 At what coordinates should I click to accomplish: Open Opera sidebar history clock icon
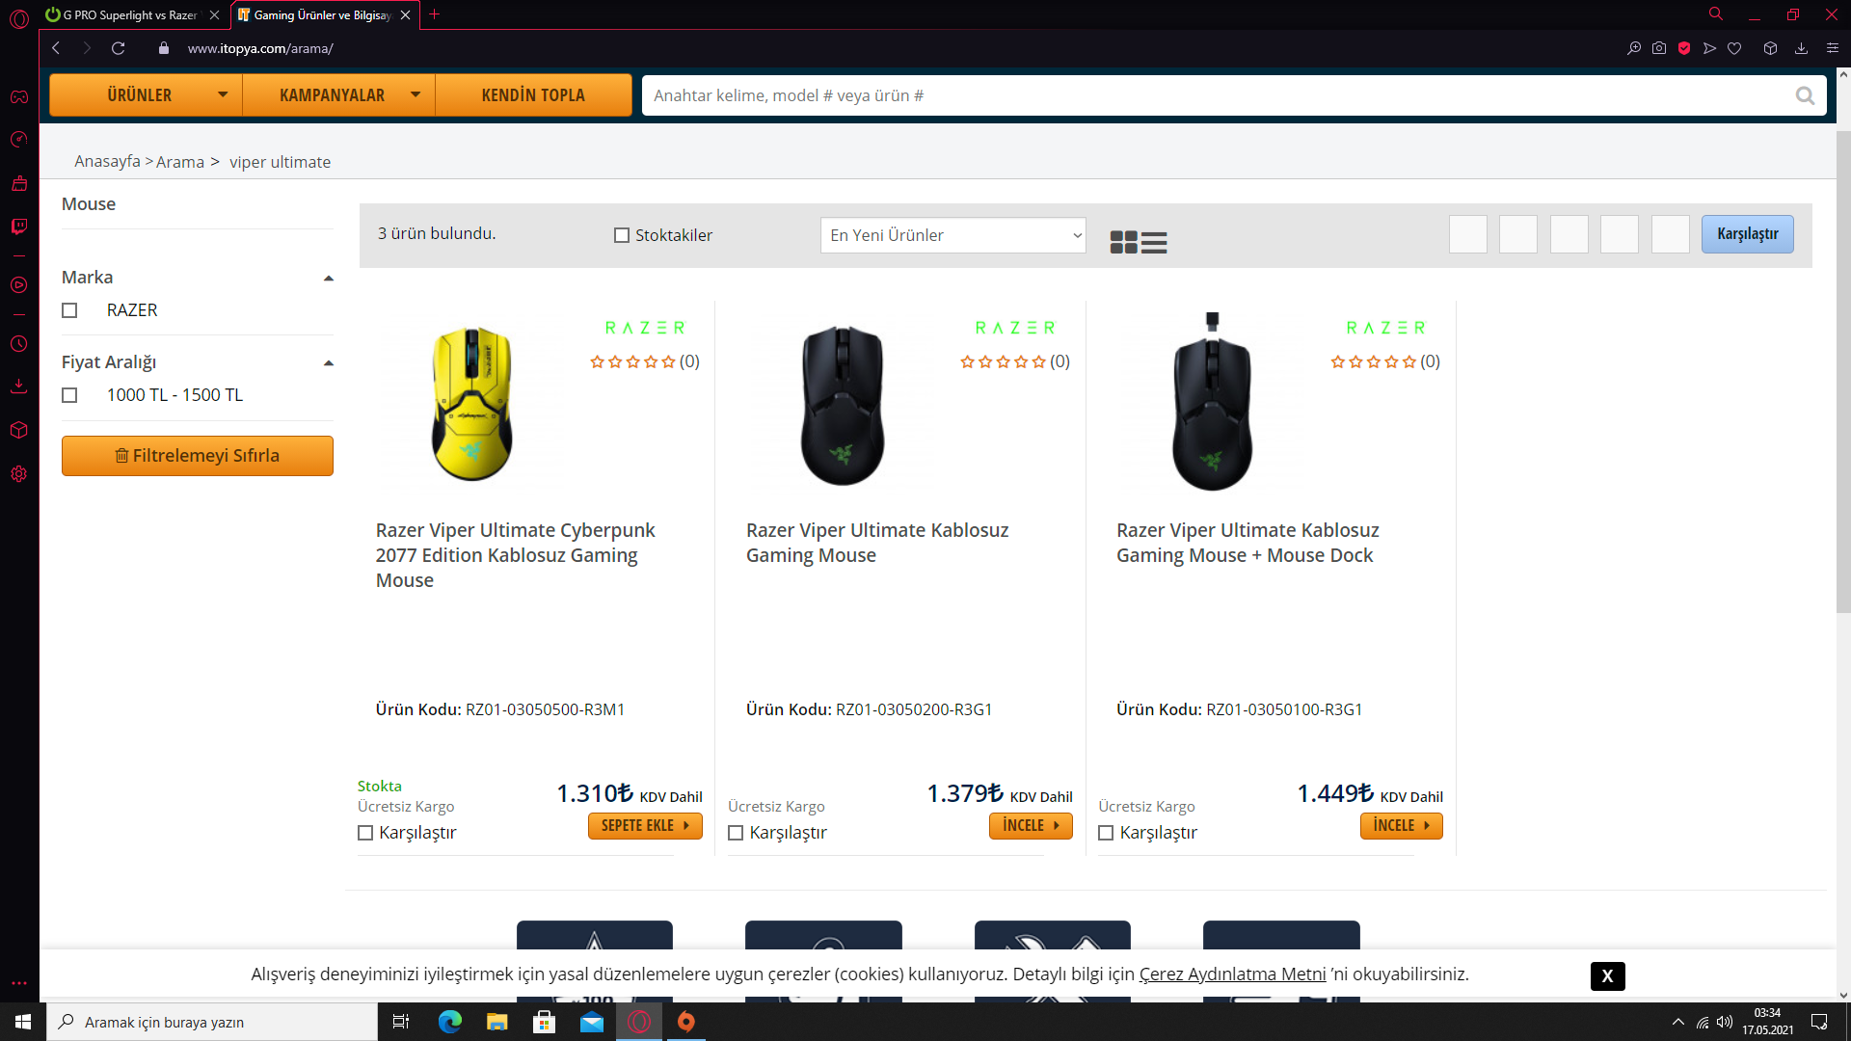pyautogui.click(x=19, y=344)
